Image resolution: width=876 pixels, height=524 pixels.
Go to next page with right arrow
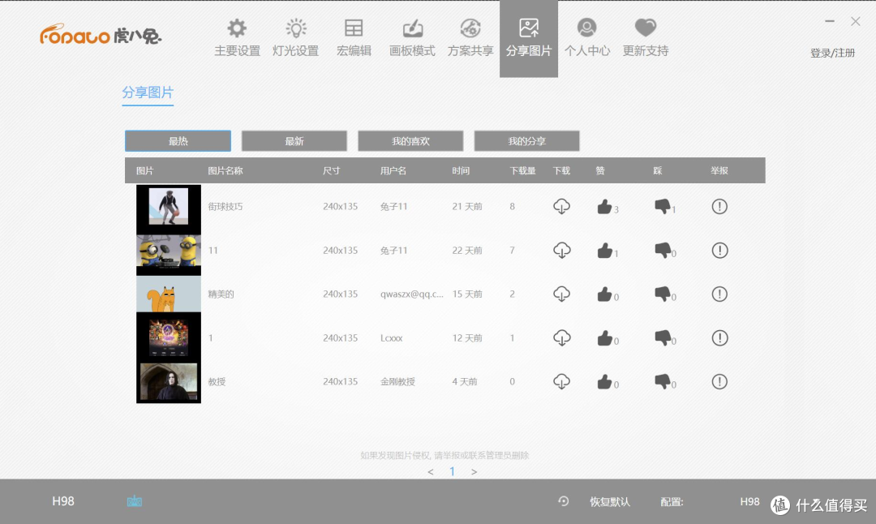pyautogui.click(x=474, y=472)
